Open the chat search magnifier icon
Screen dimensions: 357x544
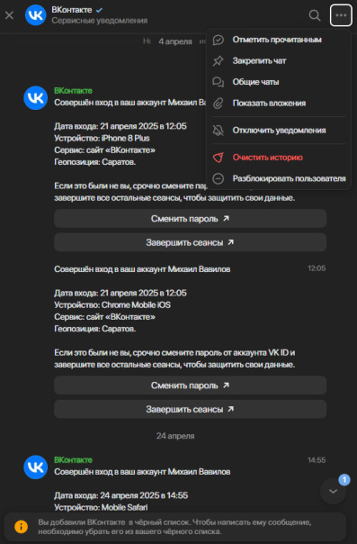[315, 15]
